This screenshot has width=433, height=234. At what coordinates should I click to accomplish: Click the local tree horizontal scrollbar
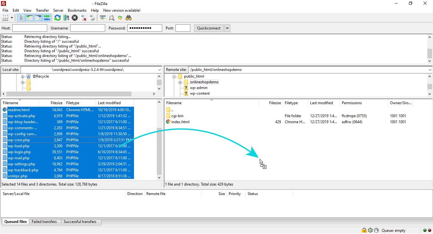[79, 94]
